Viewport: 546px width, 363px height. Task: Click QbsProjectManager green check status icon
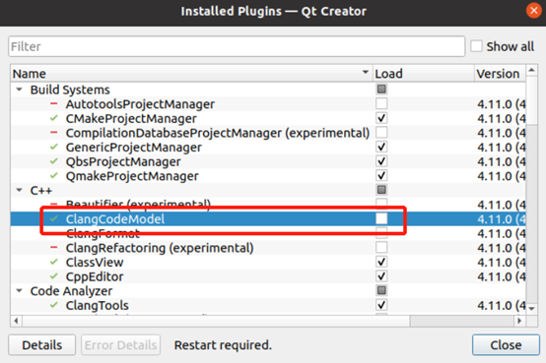(53, 161)
